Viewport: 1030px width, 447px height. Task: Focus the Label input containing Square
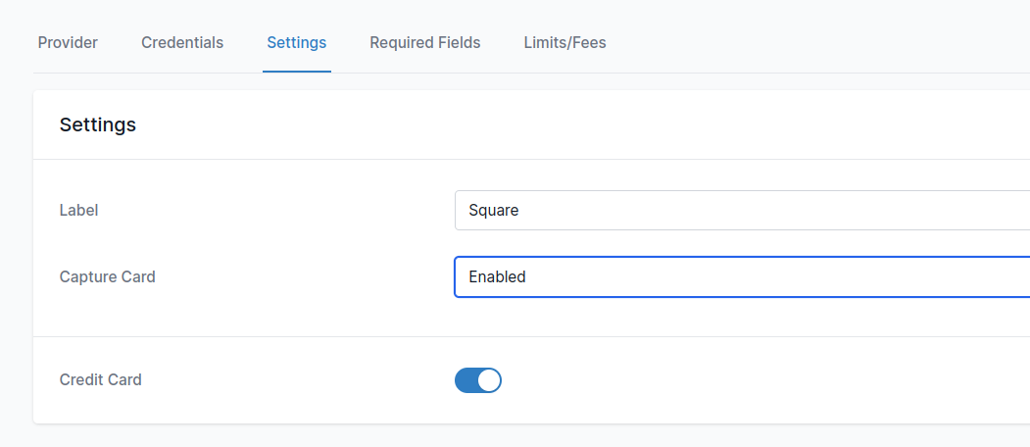(x=742, y=211)
